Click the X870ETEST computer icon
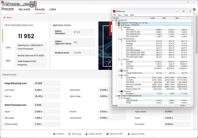Viewport: 198px width, 138px height. click(x=116, y=21)
